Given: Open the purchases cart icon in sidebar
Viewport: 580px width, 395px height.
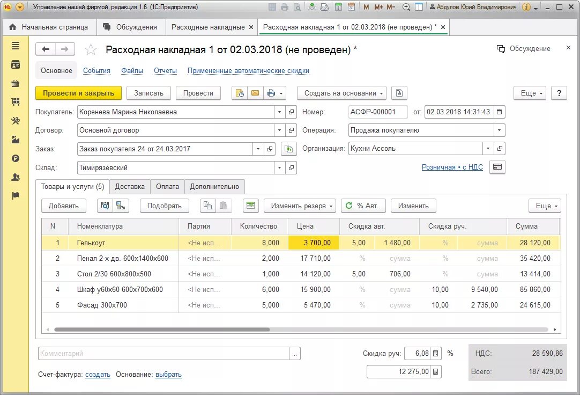Looking at the screenshot, I should [16, 102].
